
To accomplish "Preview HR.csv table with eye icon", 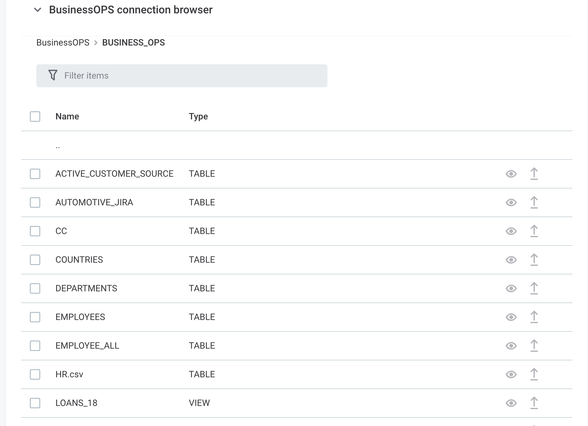I will tap(511, 374).
